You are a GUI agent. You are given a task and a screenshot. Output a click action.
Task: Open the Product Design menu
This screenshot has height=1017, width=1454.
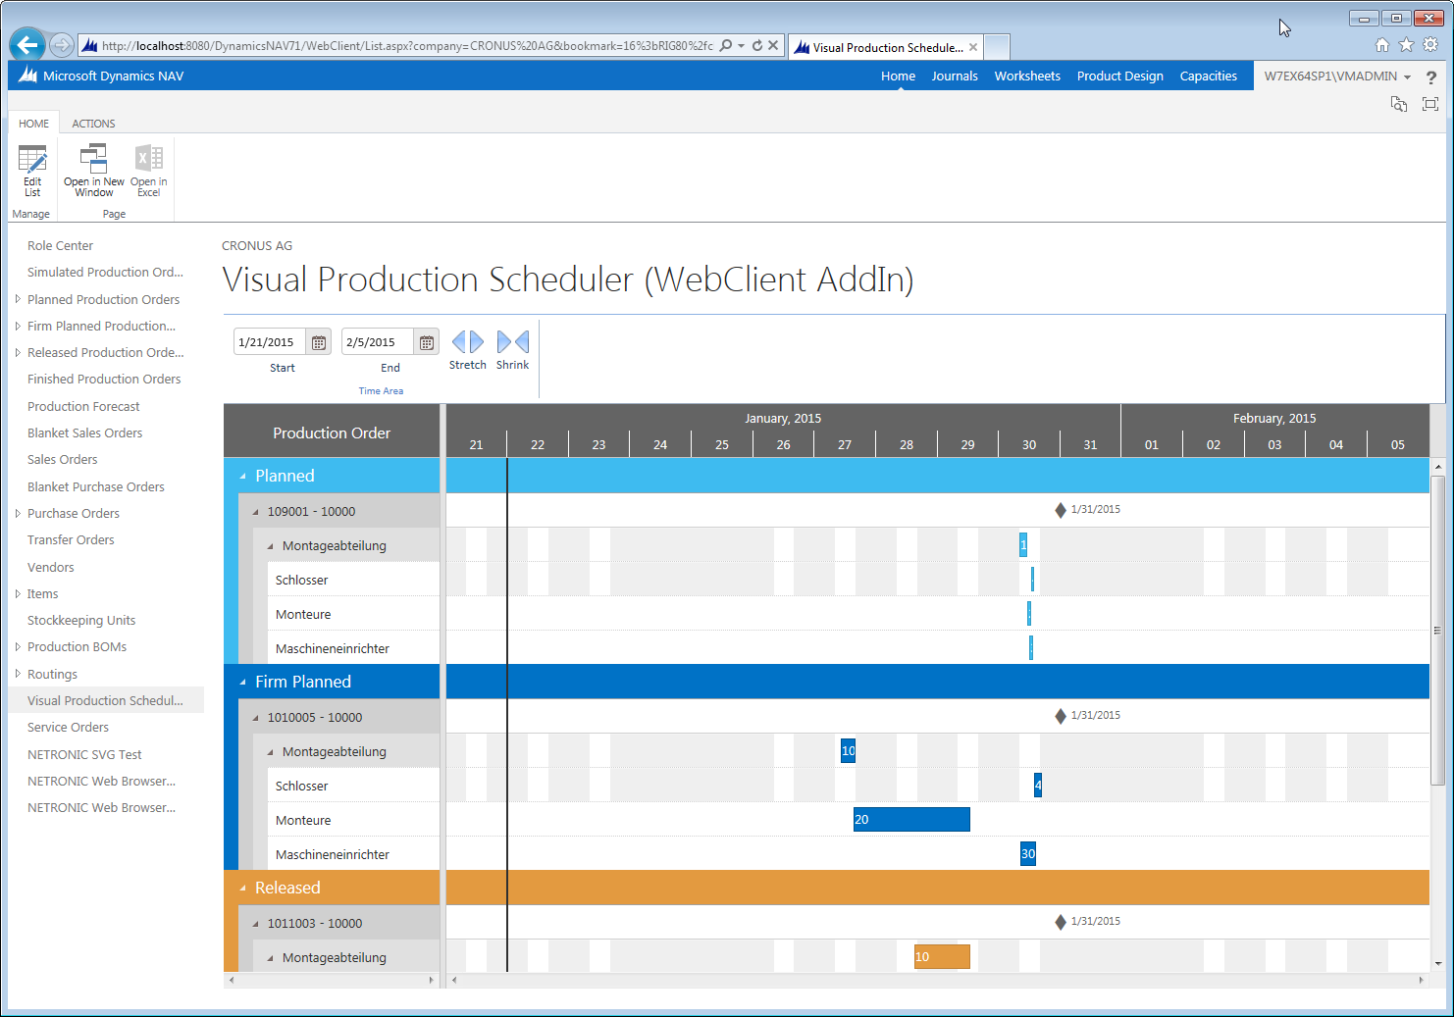[x=1119, y=76]
